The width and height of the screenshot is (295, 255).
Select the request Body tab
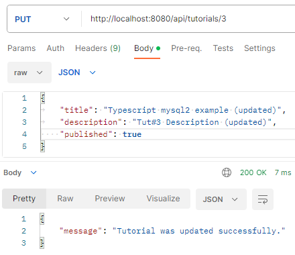[147, 48]
